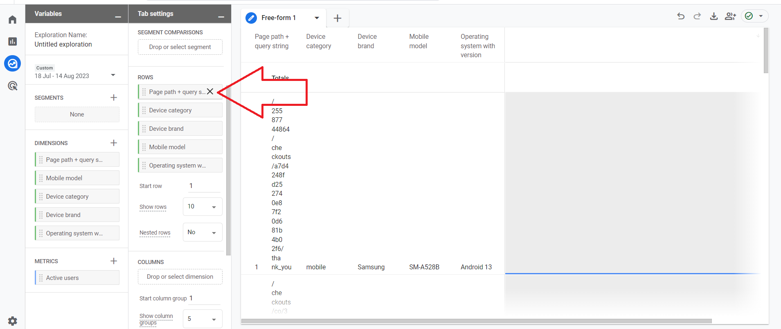Add a new metric with plus icon
Image resolution: width=781 pixels, height=329 pixels.
pos(114,261)
